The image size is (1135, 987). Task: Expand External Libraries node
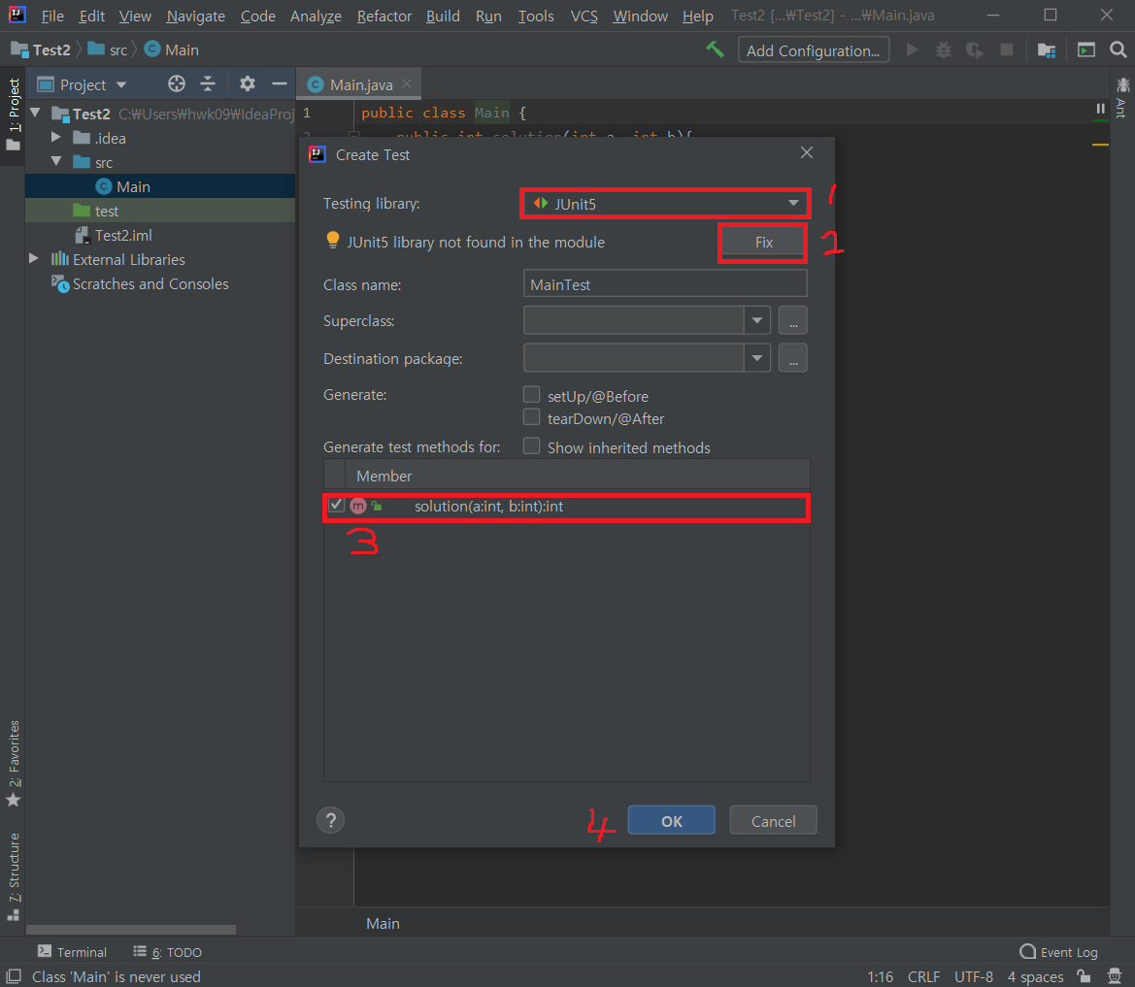tap(33, 258)
